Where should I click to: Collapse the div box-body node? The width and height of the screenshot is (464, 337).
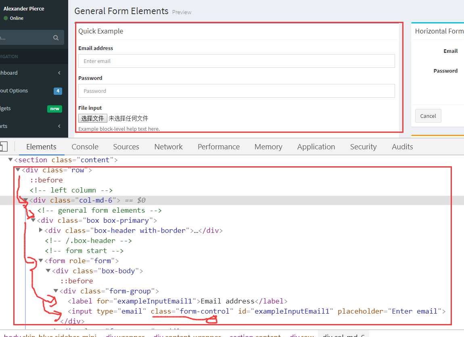tap(48, 270)
